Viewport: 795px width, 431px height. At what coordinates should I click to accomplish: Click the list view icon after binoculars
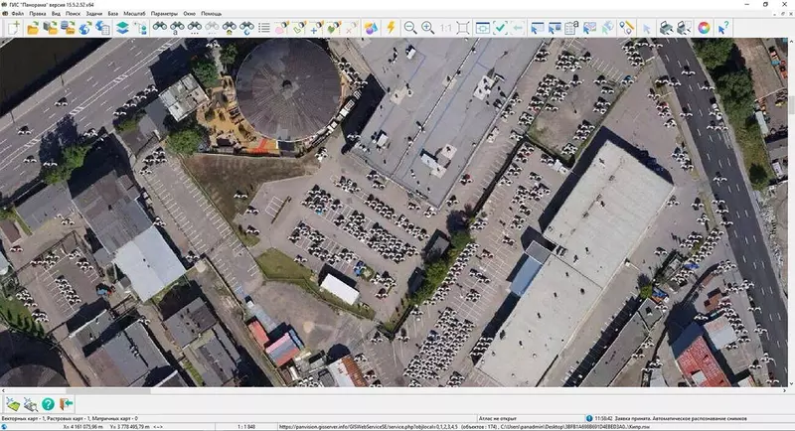263,28
